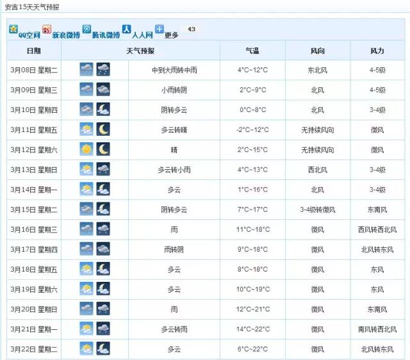Share to QQ空间 via its icon
The height and width of the screenshot is (360, 410).
[13, 29]
